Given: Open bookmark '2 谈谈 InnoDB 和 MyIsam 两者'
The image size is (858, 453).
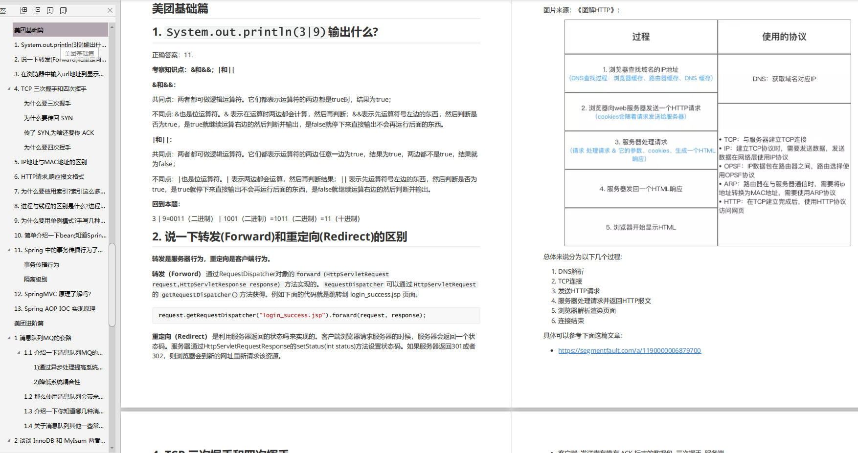Looking at the screenshot, I should tap(60, 441).
